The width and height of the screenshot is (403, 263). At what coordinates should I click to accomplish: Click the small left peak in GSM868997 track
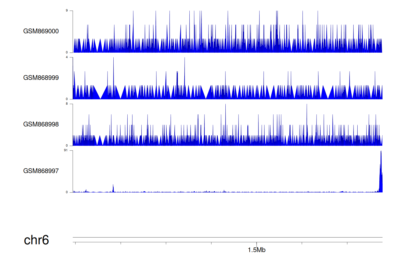pos(113,188)
